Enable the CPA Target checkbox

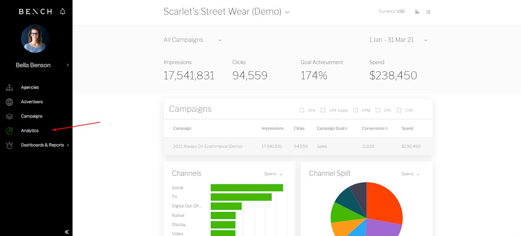click(x=323, y=110)
